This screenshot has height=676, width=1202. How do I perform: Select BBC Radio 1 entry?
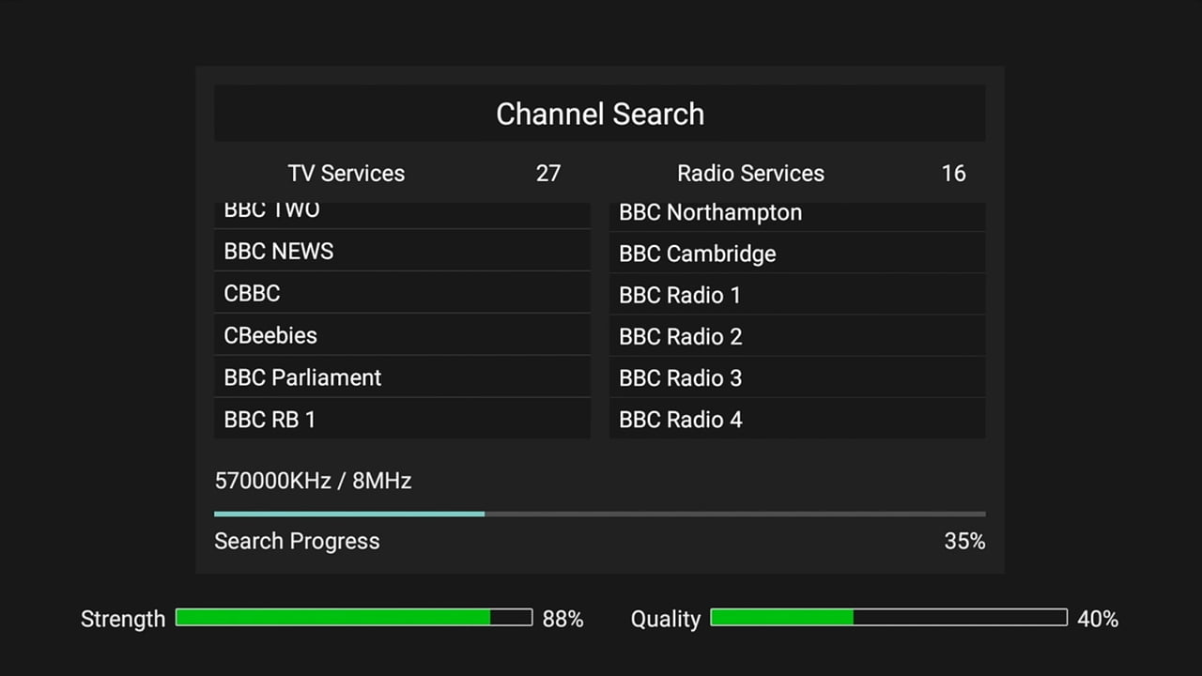[797, 295]
